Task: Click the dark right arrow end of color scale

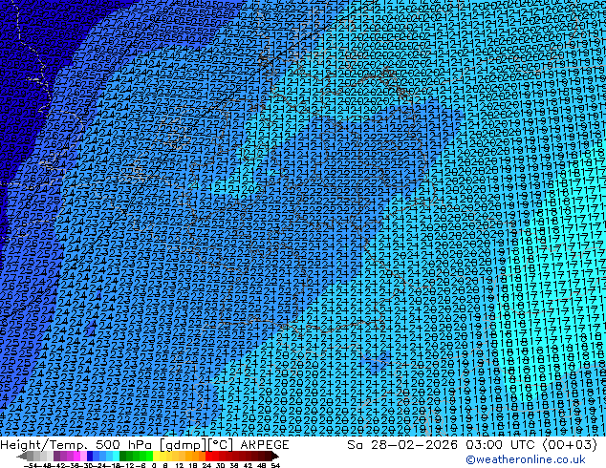Action: pos(274,457)
